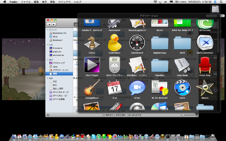Go back in the Finder window
This screenshot has height=141, width=226.
coord(49,25)
